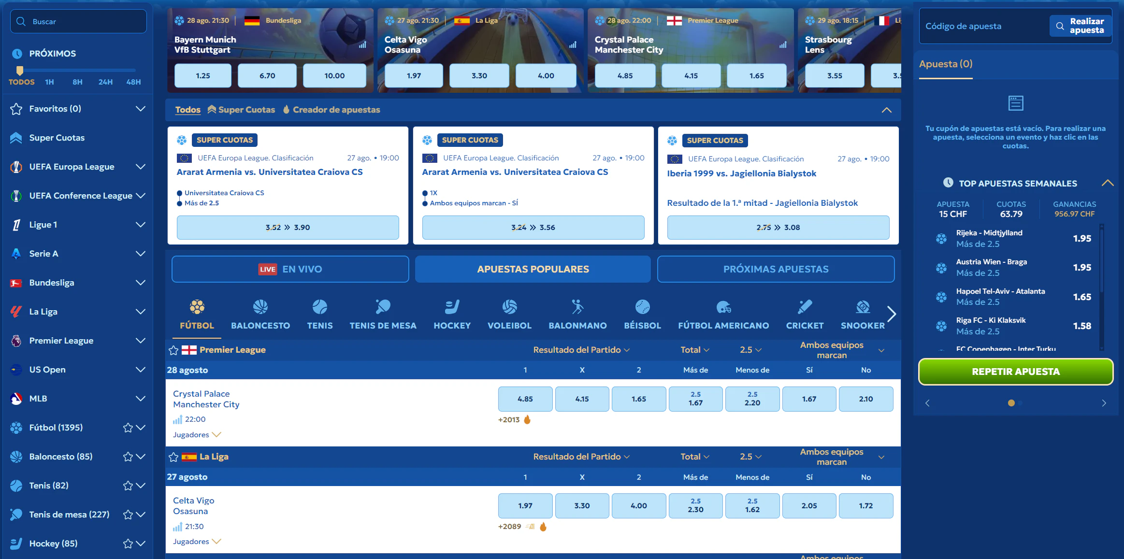The height and width of the screenshot is (559, 1124).
Task: Select the Baloncesto sport icon
Action: [260, 307]
